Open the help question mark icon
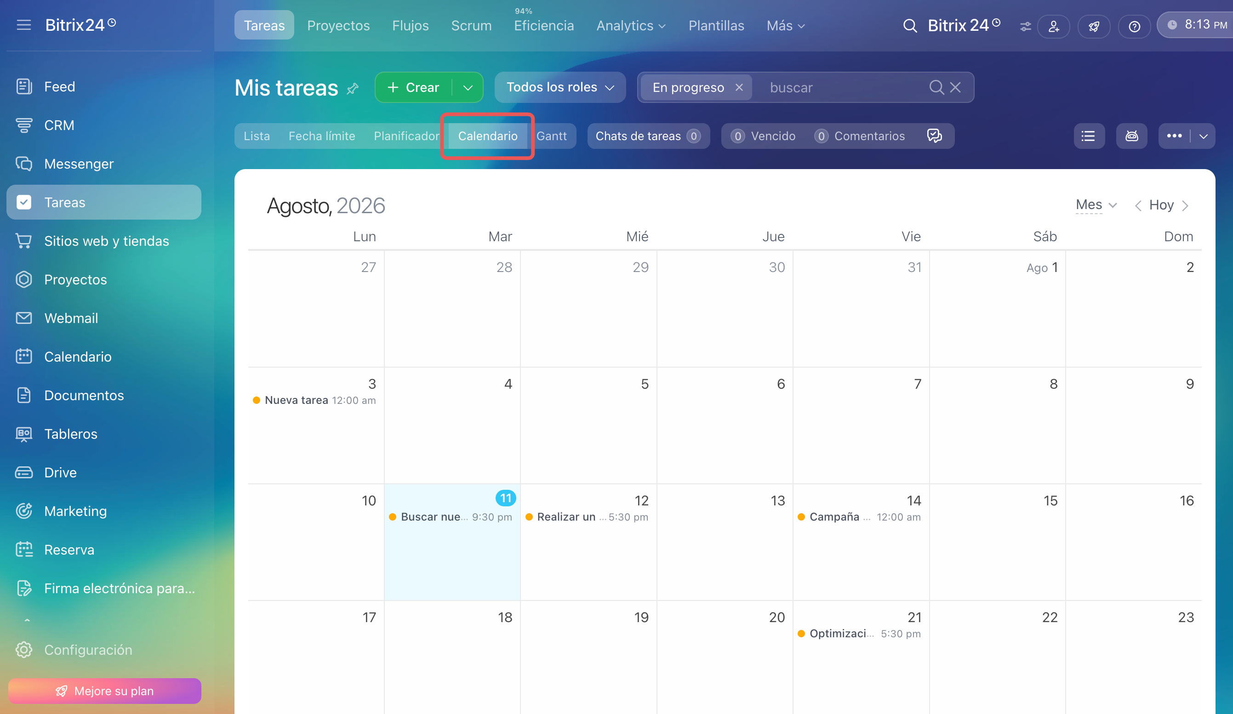The width and height of the screenshot is (1233, 714). tap(1134, 26)
